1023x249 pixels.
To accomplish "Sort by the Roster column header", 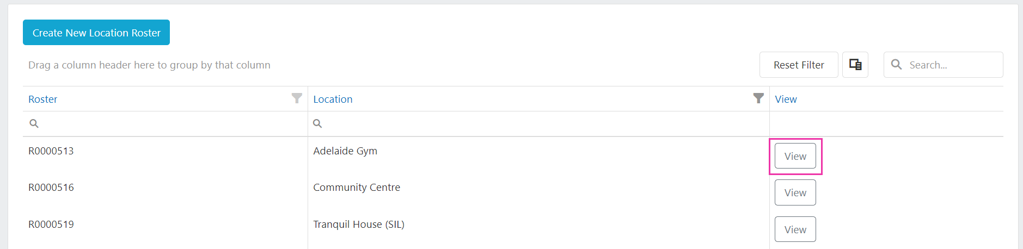I will pos(43,99).
